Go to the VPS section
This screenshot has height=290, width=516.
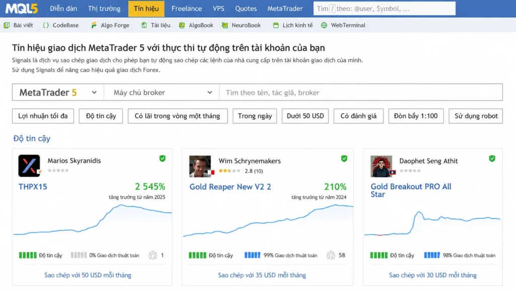click(x=219, y=9)
